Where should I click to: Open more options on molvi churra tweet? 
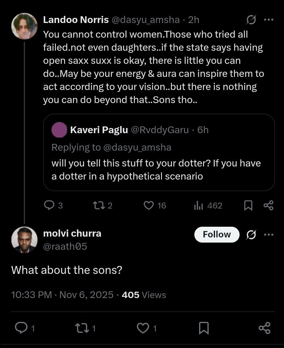(269, 235)
